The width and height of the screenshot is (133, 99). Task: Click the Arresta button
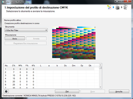coord(36,39)
